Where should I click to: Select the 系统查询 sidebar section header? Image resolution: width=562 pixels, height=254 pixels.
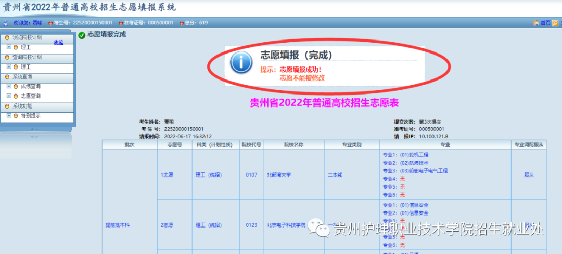(x=27, y=76)
